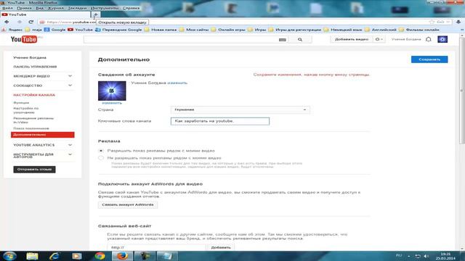Open the Вид menu

coord(39,8)
